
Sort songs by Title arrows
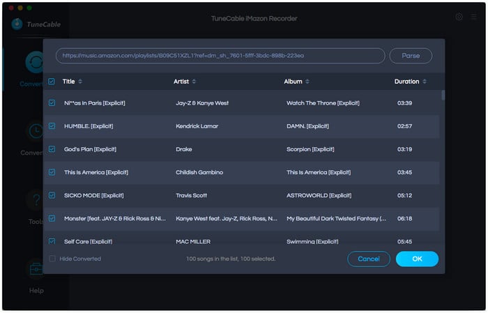coord(80,82)
